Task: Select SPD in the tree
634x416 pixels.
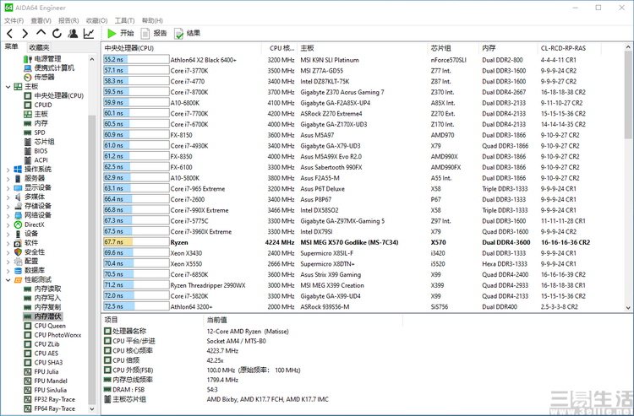Action: tap(35, 132)
